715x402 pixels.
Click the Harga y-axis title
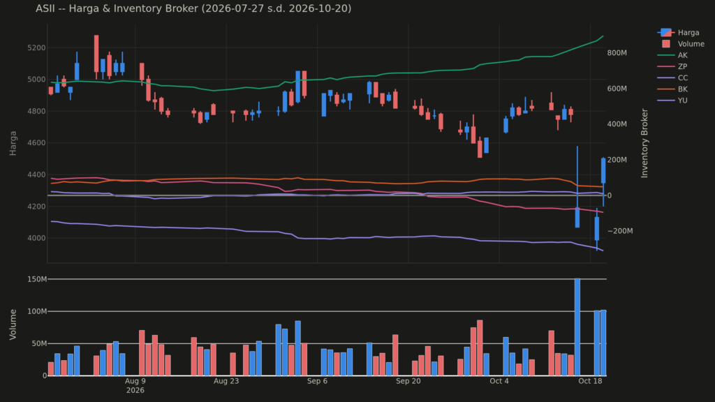[13, 143]
